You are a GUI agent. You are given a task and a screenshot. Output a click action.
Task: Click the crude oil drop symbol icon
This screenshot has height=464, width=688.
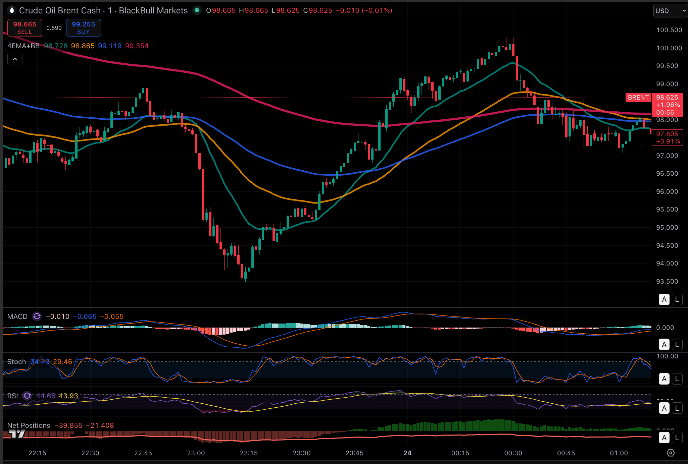click(12, 10)
